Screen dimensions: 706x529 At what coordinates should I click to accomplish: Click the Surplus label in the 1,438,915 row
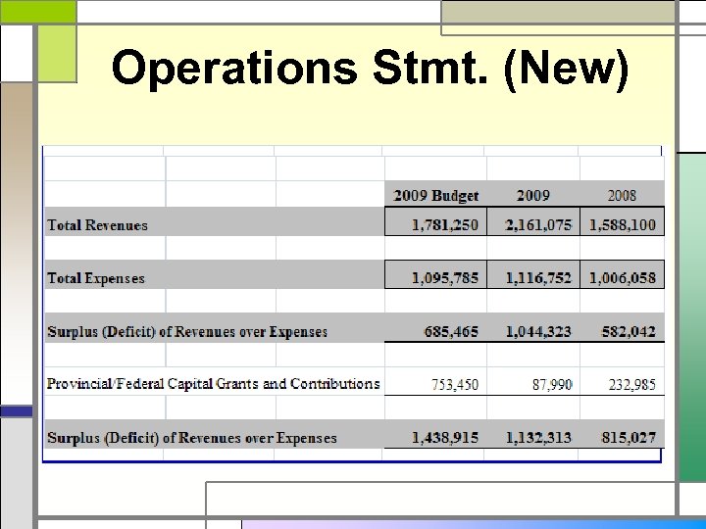(x=192, y=438)
